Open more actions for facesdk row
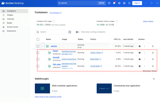 pos(145,59)
